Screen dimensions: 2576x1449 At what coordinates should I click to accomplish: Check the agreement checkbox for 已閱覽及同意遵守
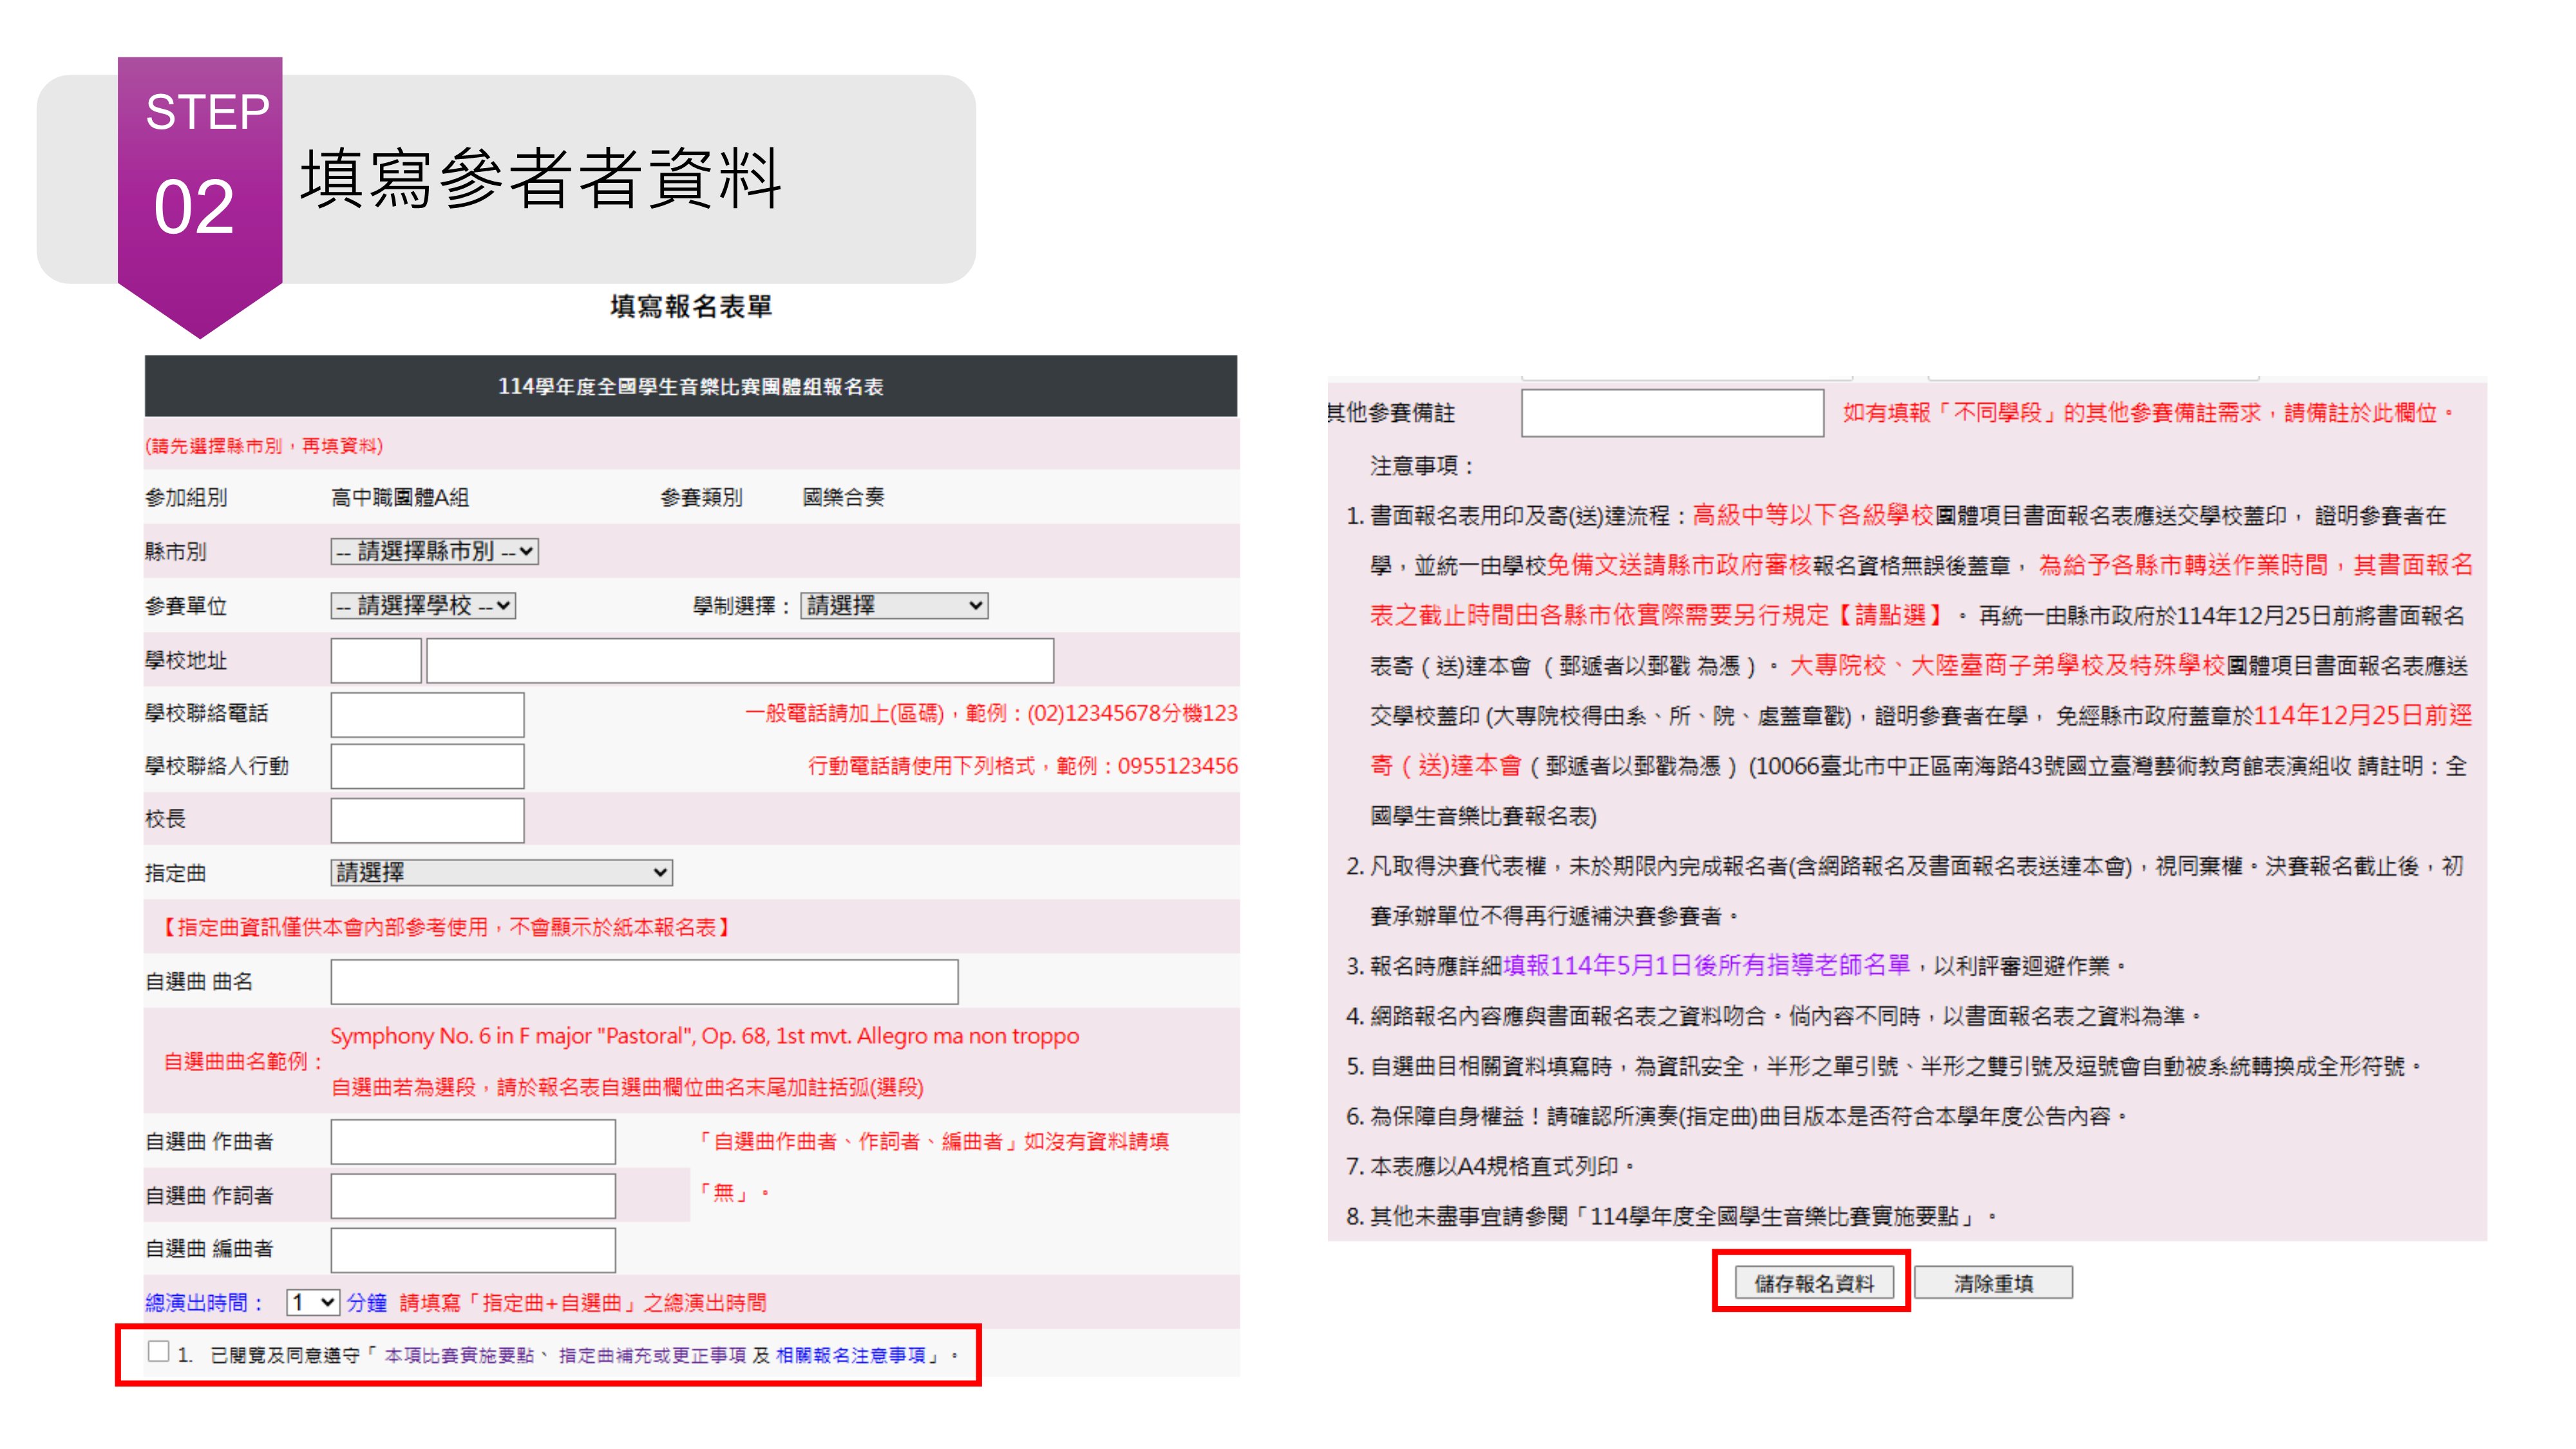point(158,1352)
